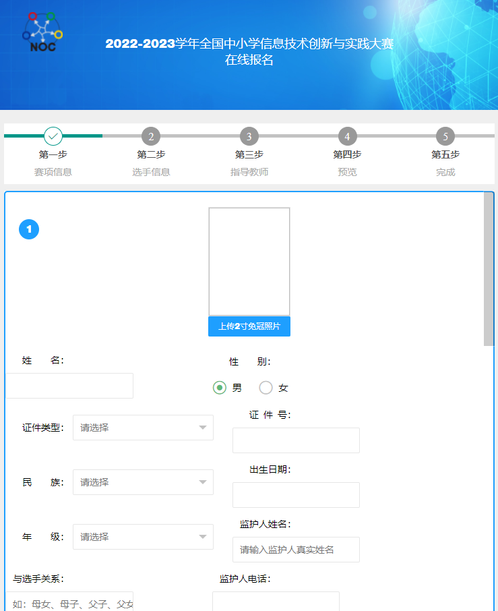
Task: Click the 姓名 text input field
Action: [x=69, y=386]
